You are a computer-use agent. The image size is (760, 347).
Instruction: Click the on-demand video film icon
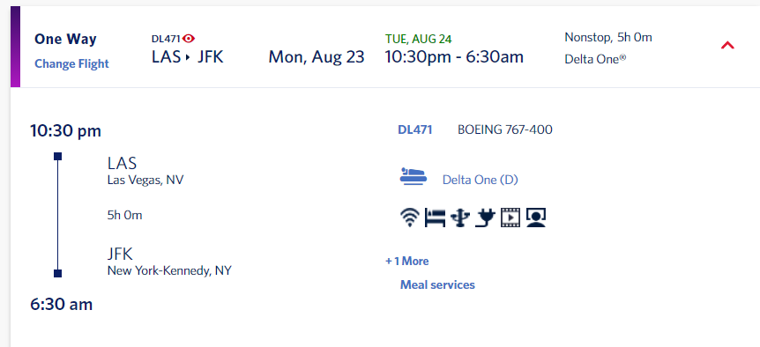click(510, 218)
